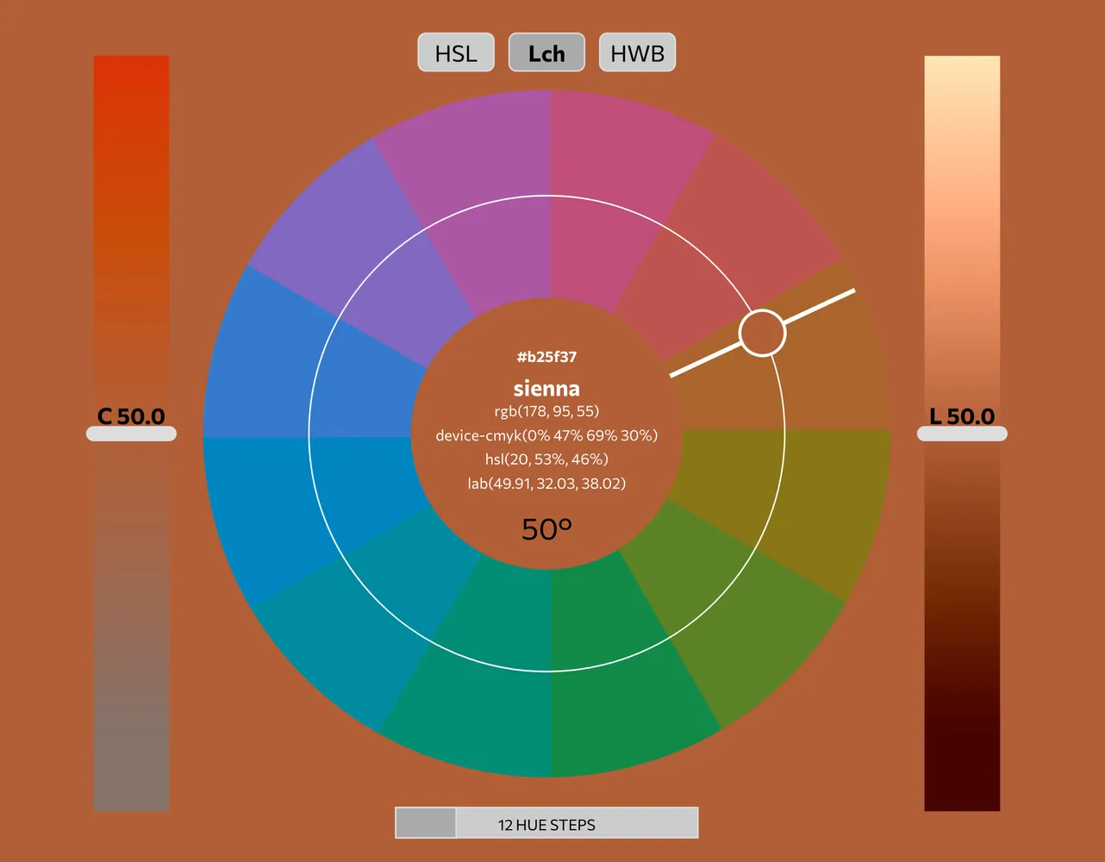Switch to the HWB color model tab
Image resolution: width=1105 pixels, height=862 pixels.
[x=637, y=52]
